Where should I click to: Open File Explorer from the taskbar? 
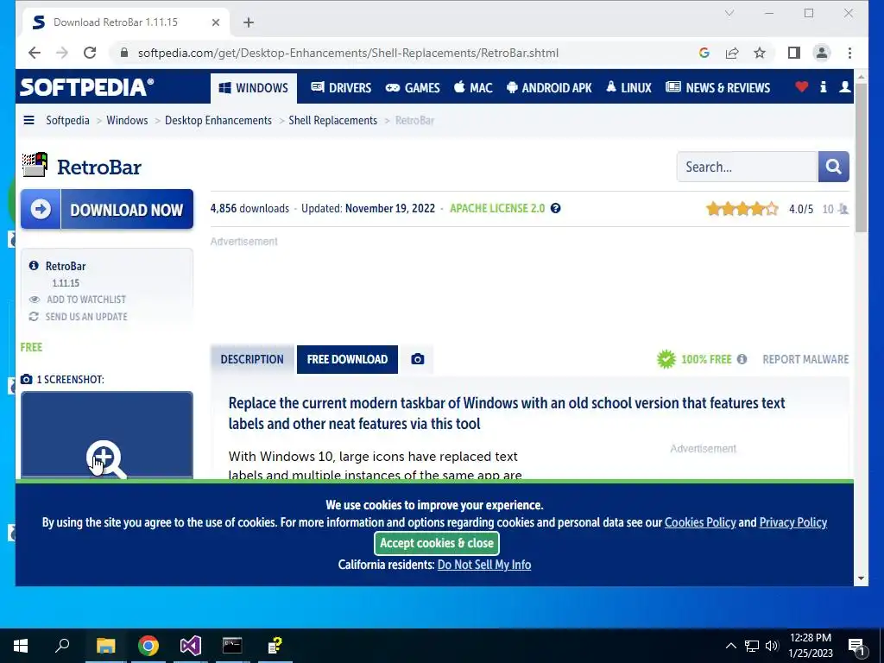click(105, 646)
